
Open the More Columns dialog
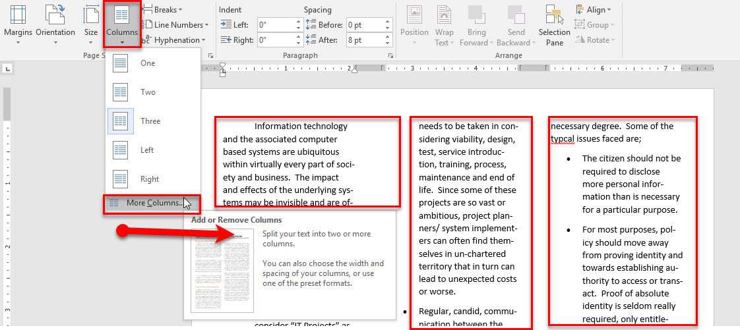pyautogui.click(x=153, y=203)
